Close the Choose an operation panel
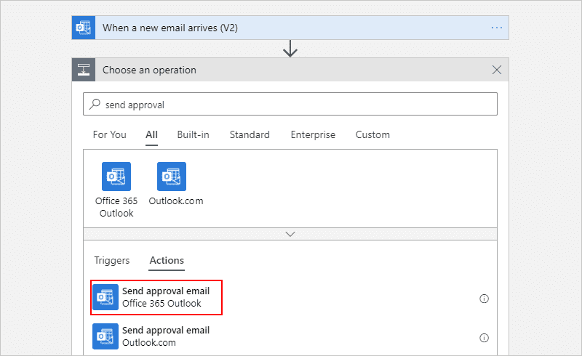582x356 pixels. click(497, 70)
